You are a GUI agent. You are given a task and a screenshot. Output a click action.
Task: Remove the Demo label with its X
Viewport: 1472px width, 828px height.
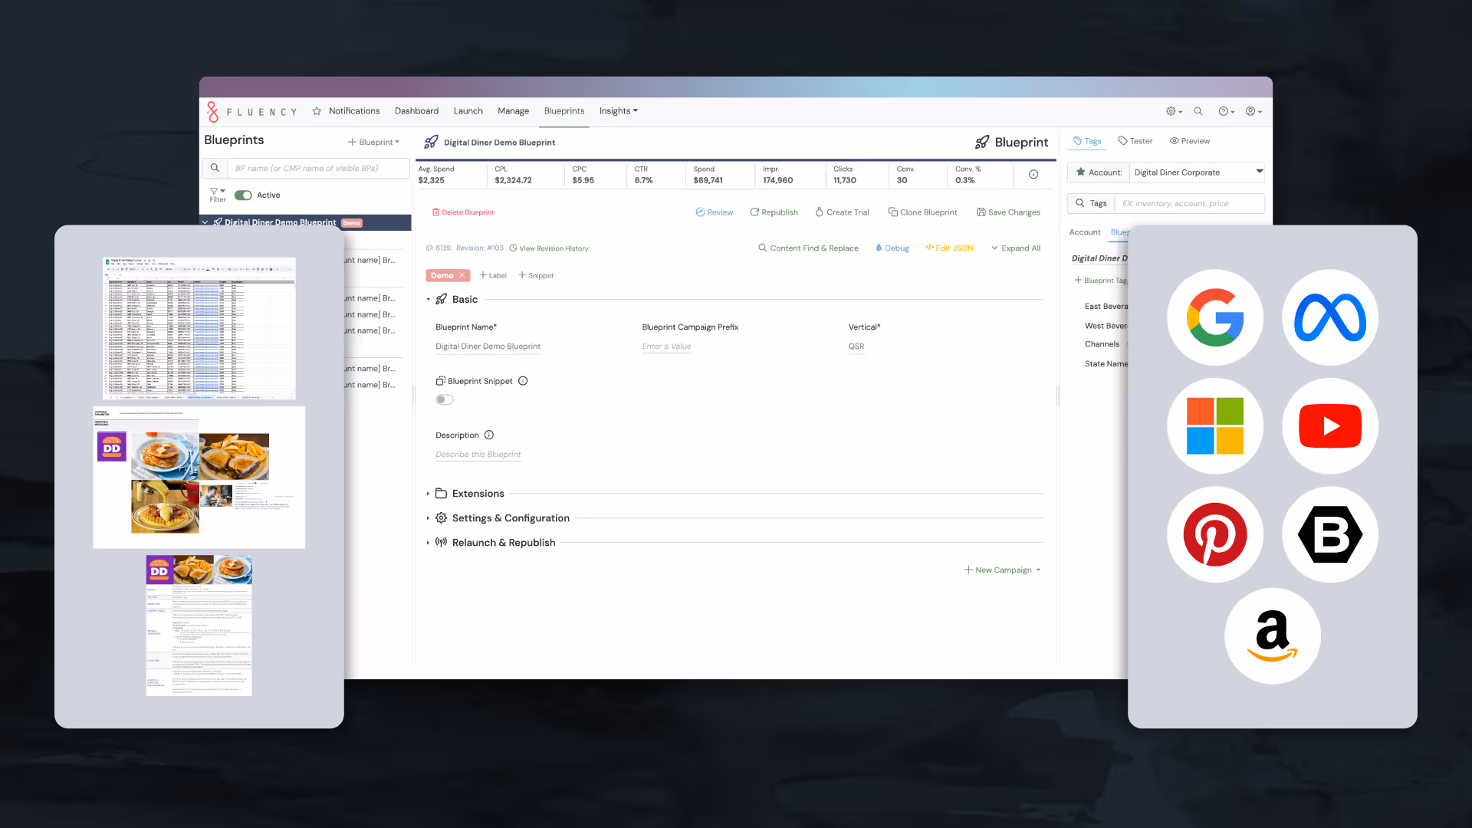point(462,275)
